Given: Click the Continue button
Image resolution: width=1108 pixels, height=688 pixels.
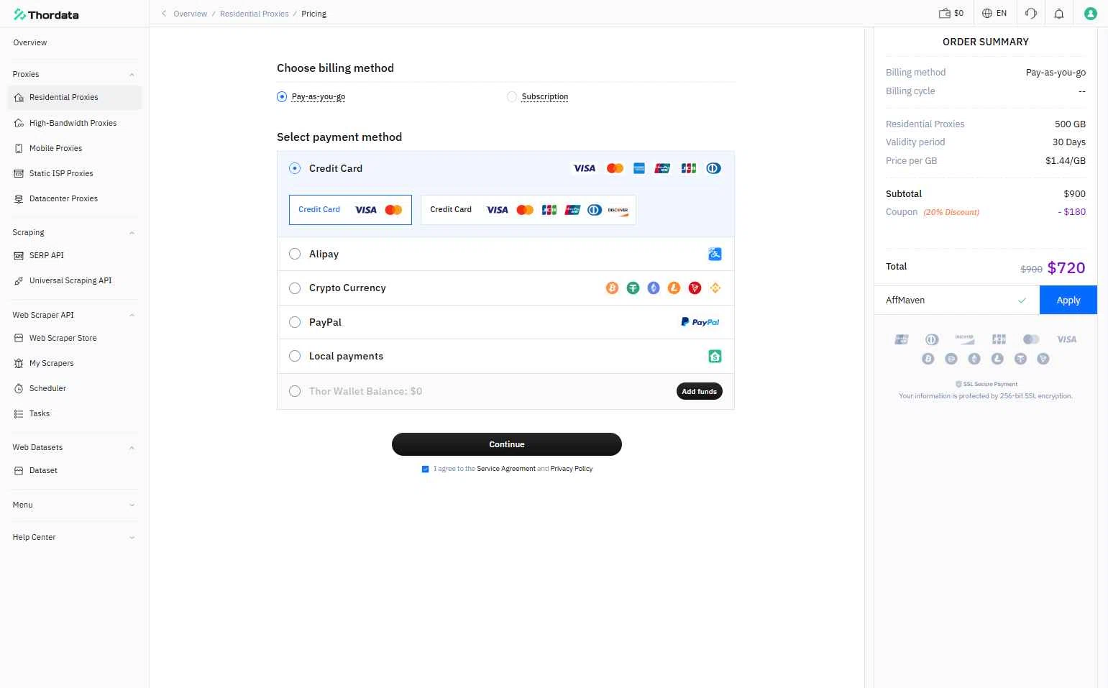Looking at the screenshot, I should click(507, 444).
